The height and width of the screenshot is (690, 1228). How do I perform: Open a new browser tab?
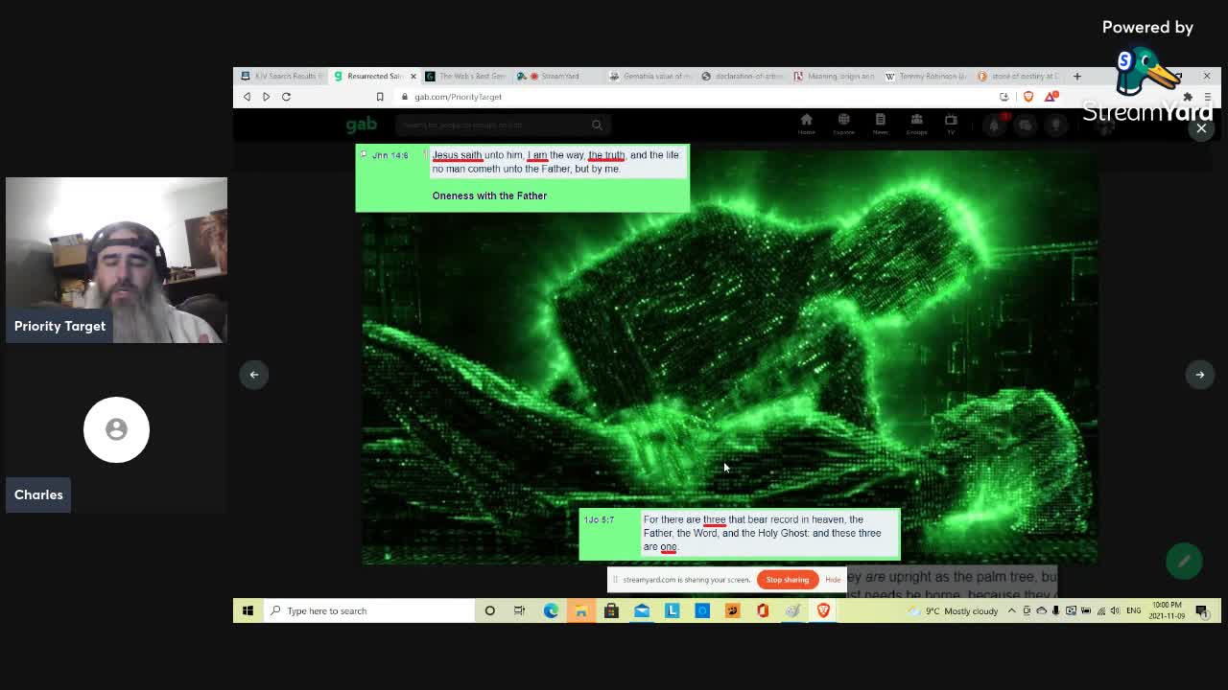tap(1076, 76)
